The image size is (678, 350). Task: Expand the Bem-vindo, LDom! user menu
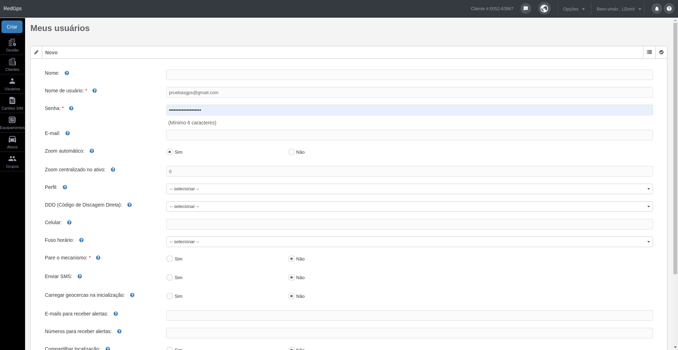(619, 9)
